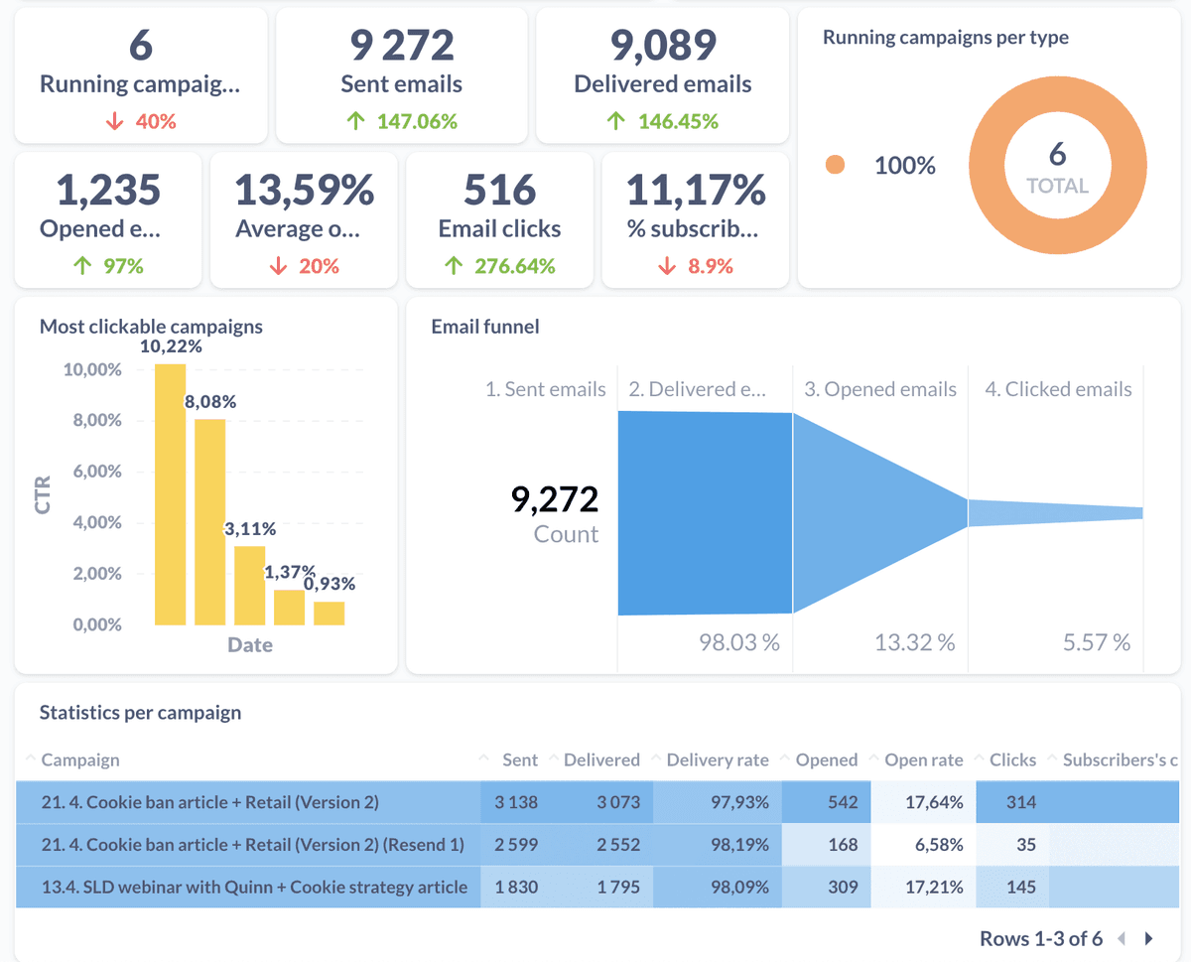This screenshot has width=1191, height=962.
Task: Go to previous page of campaign rows
Action: coord(1123,938)
